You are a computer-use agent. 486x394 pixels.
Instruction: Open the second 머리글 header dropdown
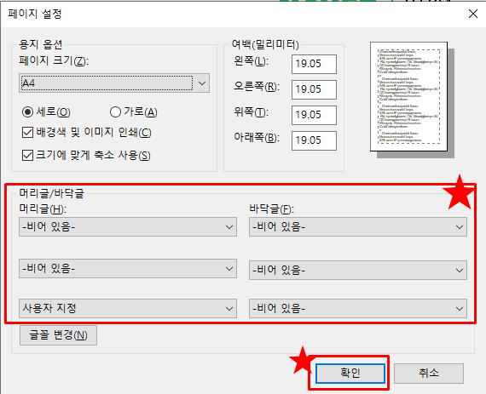click(128, 268)
